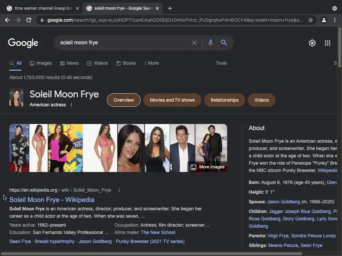Open the 'Soleil Moon Frye - Wikipedia' result
The height and width of the screenshot is (256, 342).
click(52, 200)
